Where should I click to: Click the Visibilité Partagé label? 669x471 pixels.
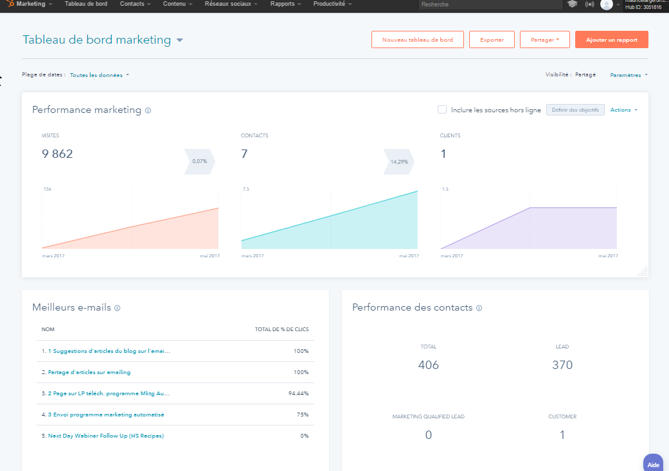(571, 74)
